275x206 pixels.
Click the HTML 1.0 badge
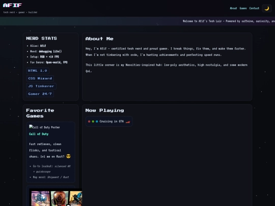point(38,71)
